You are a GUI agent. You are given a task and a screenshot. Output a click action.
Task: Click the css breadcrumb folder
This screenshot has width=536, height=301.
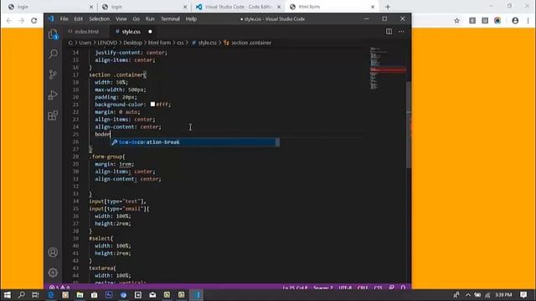pyautogui.click(x=180, y=43)
